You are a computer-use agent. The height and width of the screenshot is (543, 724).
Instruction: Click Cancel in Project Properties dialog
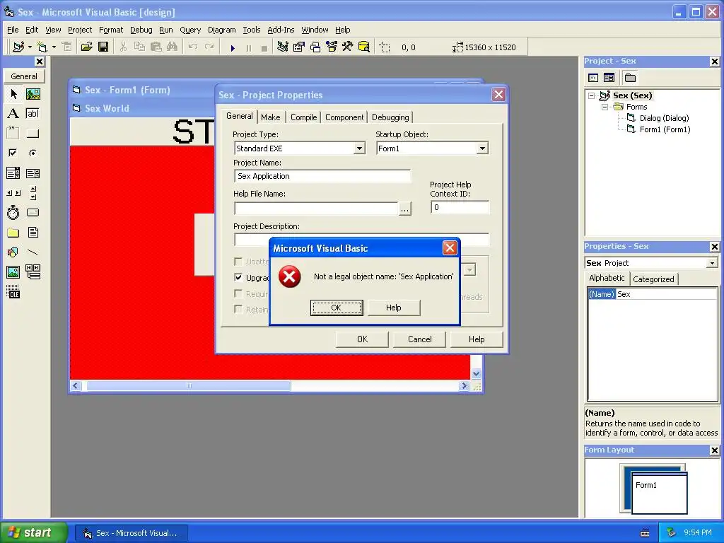419,339
